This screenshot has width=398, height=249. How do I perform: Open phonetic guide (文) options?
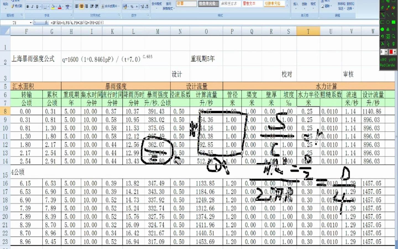coord(67,6)
